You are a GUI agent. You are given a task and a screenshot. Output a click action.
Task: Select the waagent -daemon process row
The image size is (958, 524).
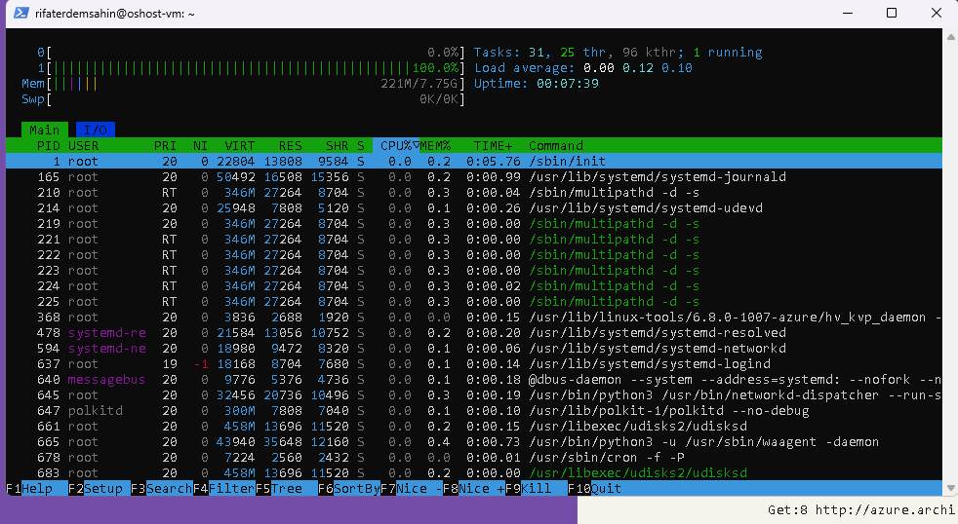pos(473,441)
